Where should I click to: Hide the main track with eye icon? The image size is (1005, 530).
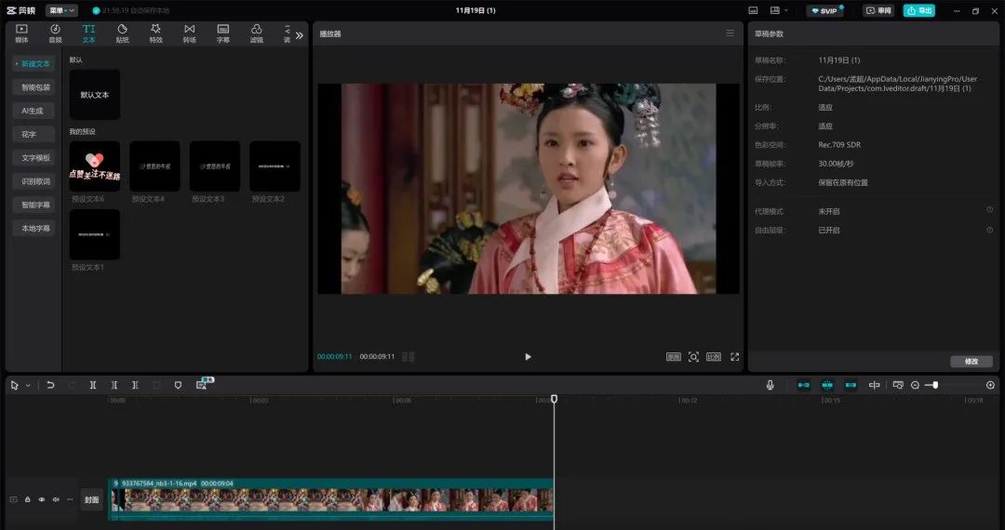[x=42, y=499]
